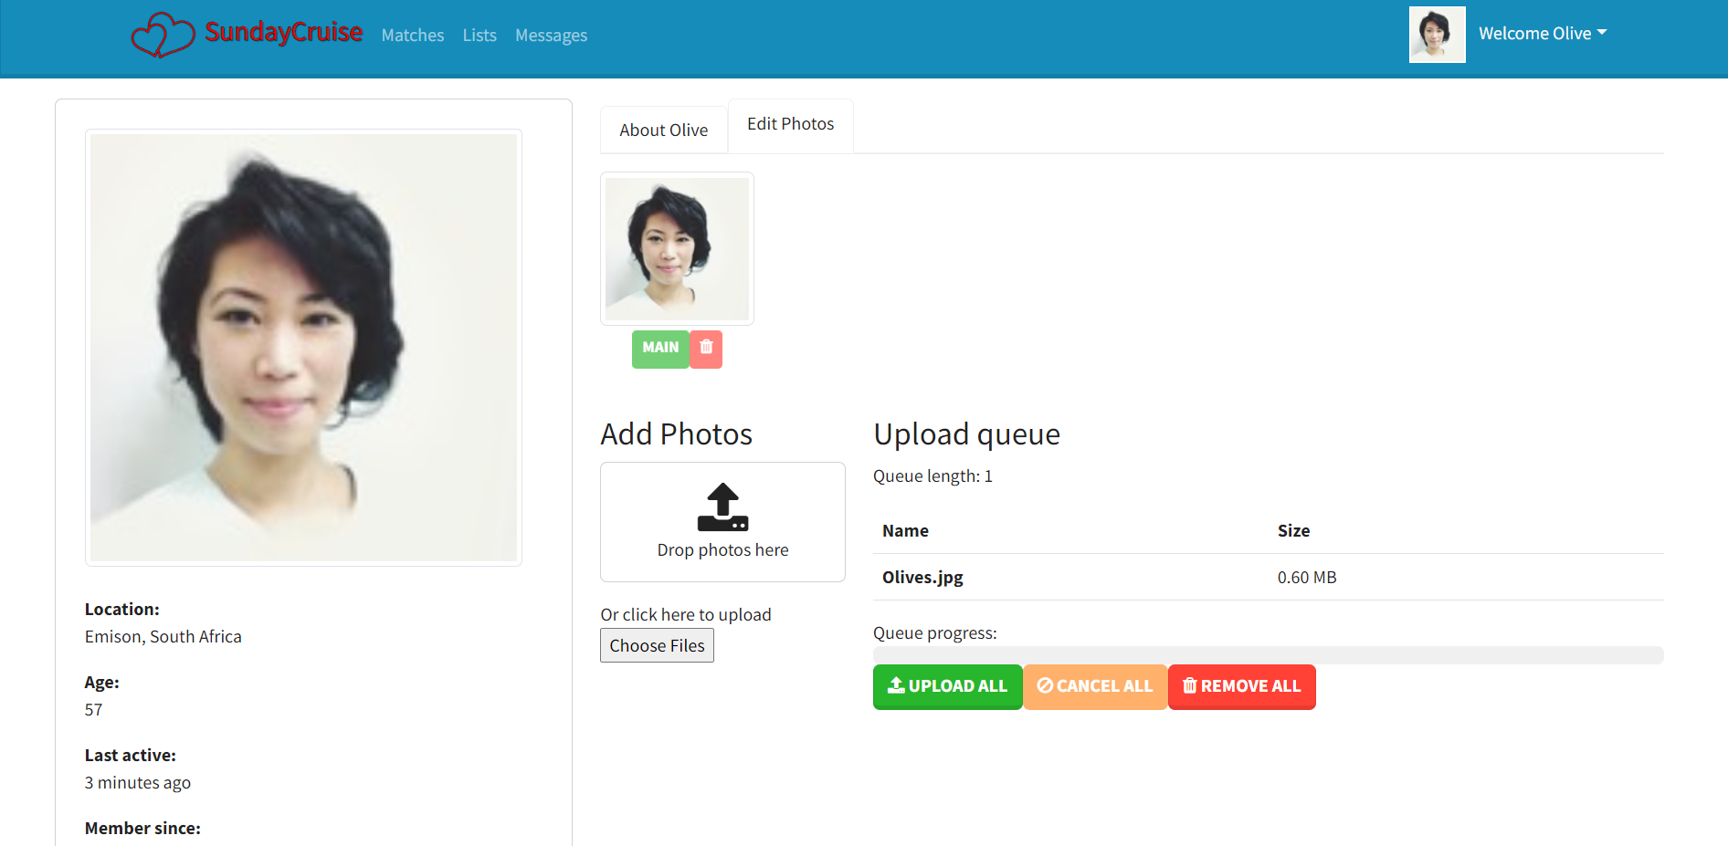Switch to the About Olive tab
This screenshot has width=1728, height=846.
click(663, 130)
